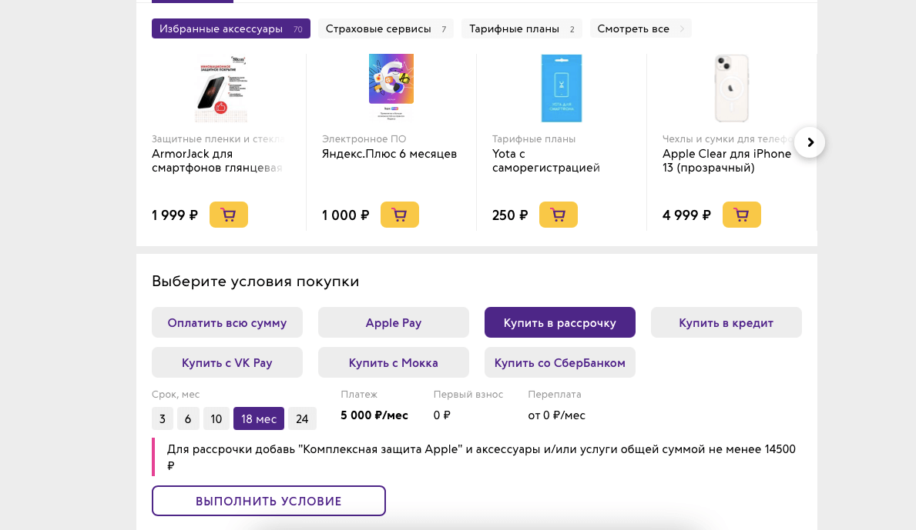Screen dimensions: 916x530
Task: Select the "Избранные аксессуары" category
Action: pos(230,28)
